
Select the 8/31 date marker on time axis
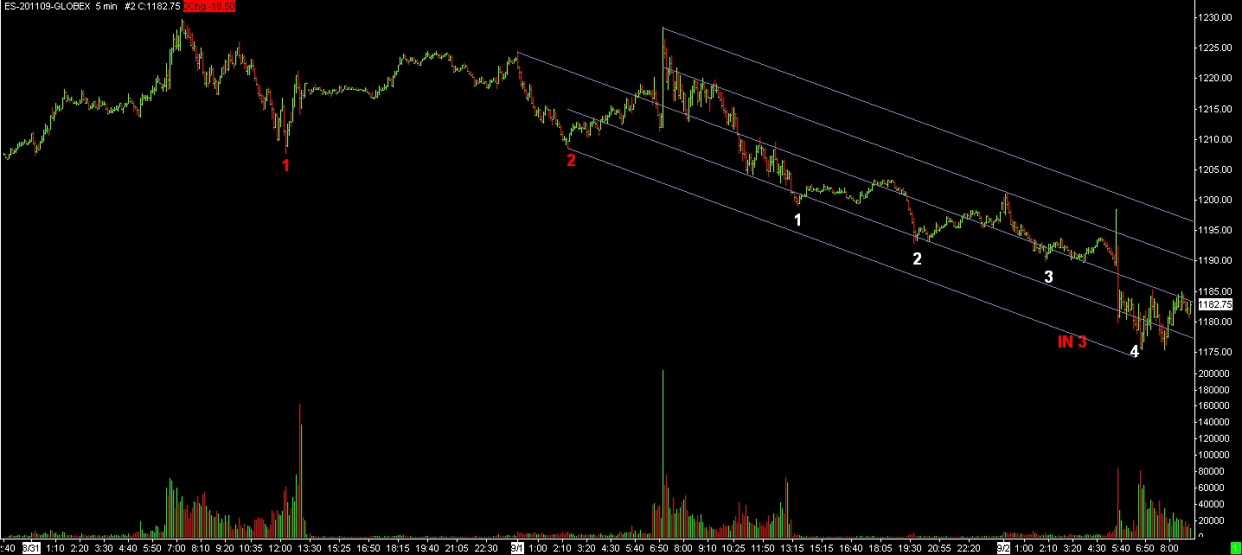coord(30,548)
